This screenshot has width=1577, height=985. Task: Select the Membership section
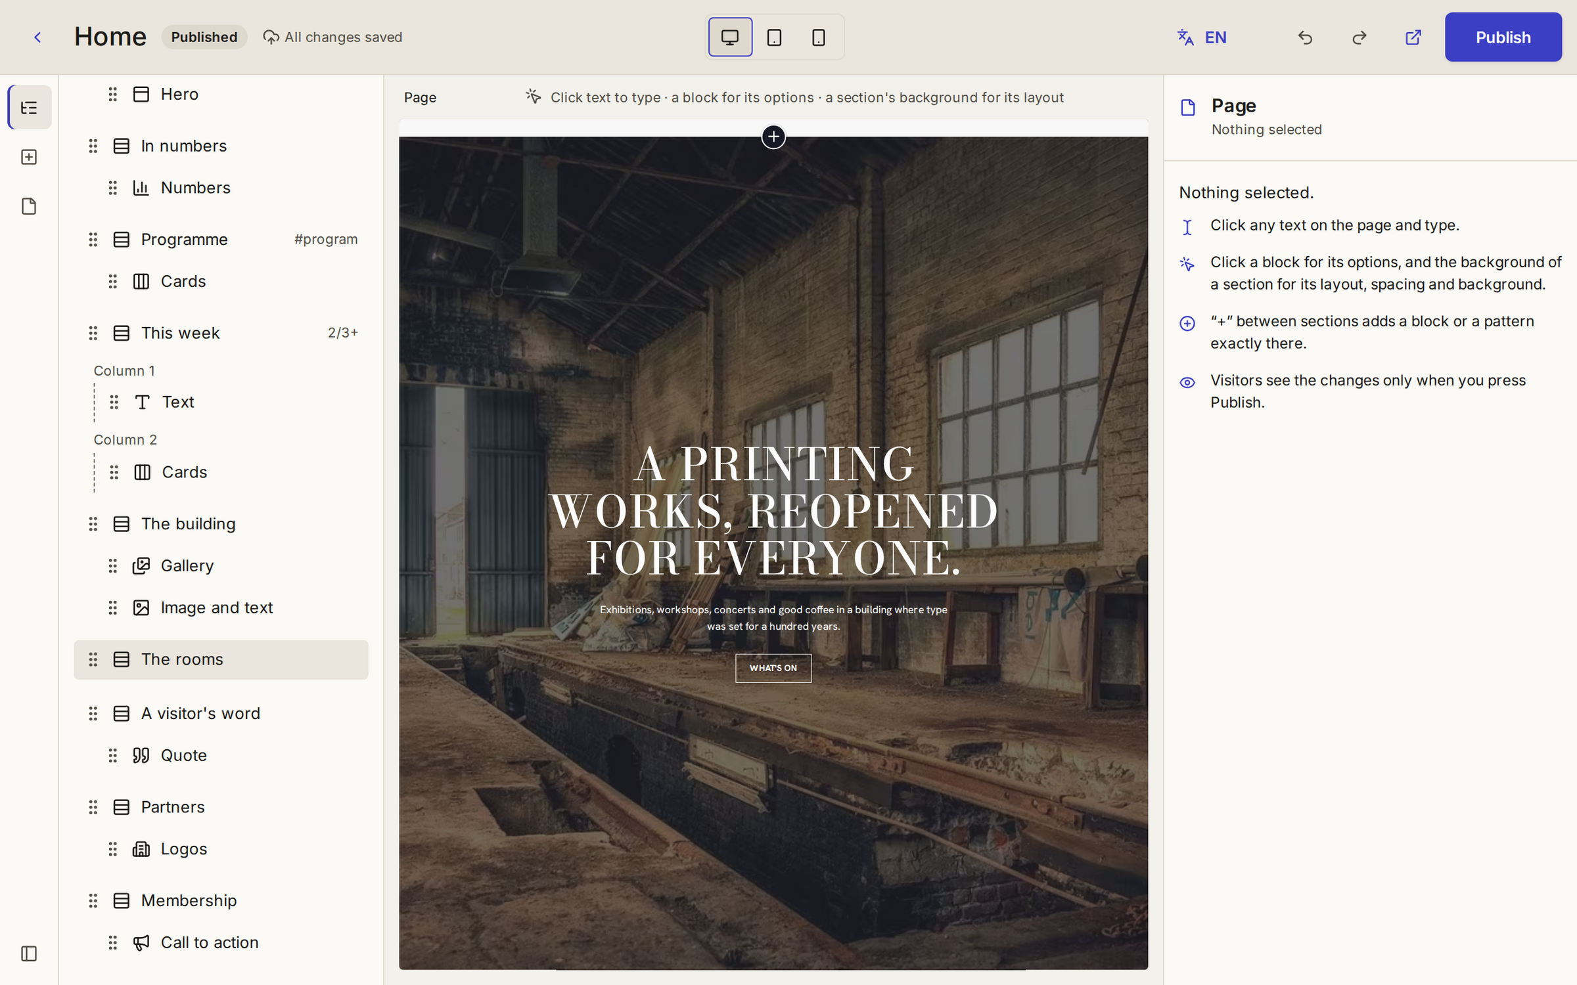coord(221,901)
